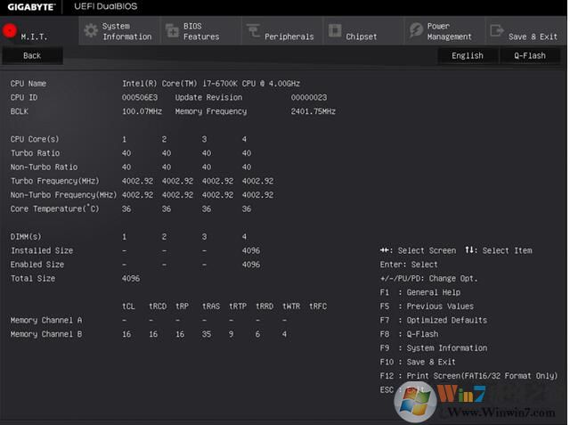Viewport: 570px width, 425px height.
Task: Click the Turbo Ratio label
Action: [35, 153]
